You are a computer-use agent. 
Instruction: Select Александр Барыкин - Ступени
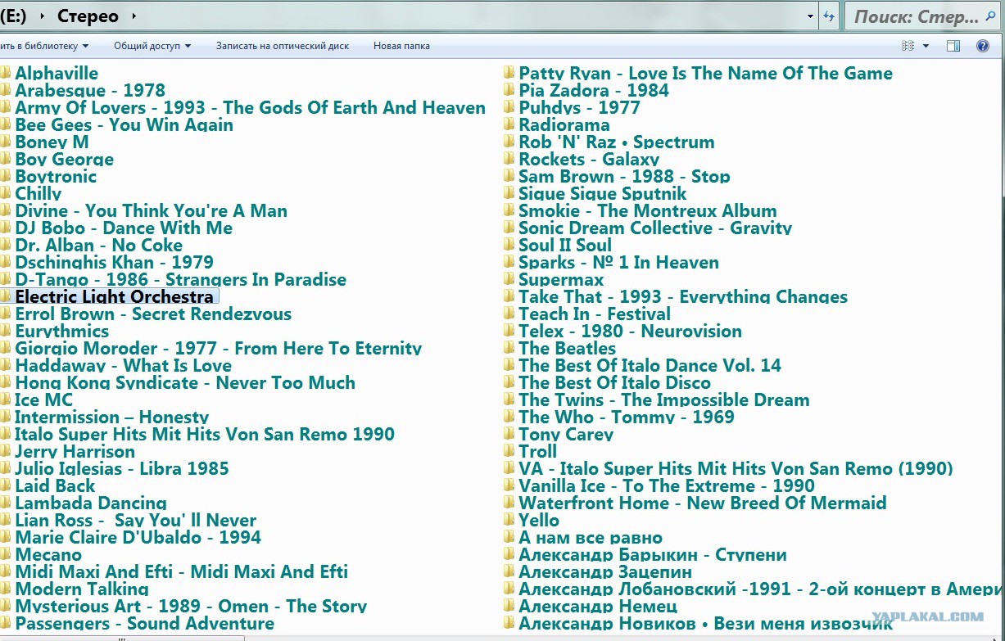coord(652,554)
